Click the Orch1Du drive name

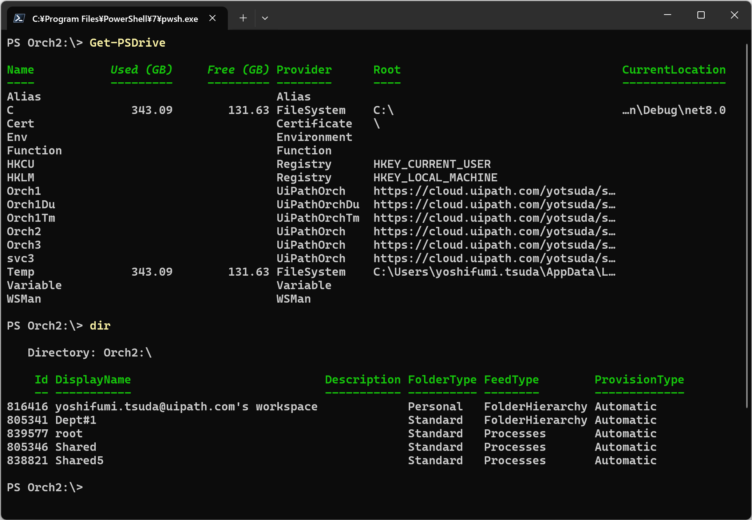click(31, 204)
